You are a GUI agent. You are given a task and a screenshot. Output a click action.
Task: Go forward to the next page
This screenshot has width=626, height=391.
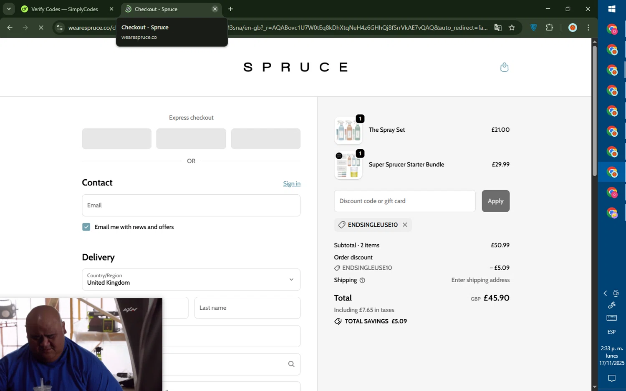point(25,28)
